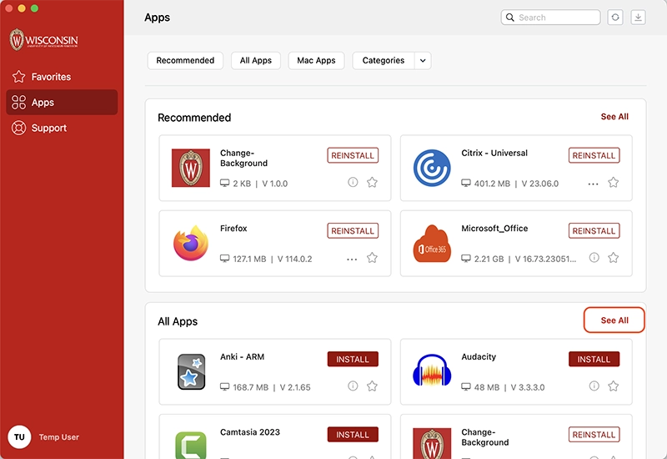667x459 pixels.
Task: Click the Camtasia 2023 title
Action: click(x=249, y=432)
